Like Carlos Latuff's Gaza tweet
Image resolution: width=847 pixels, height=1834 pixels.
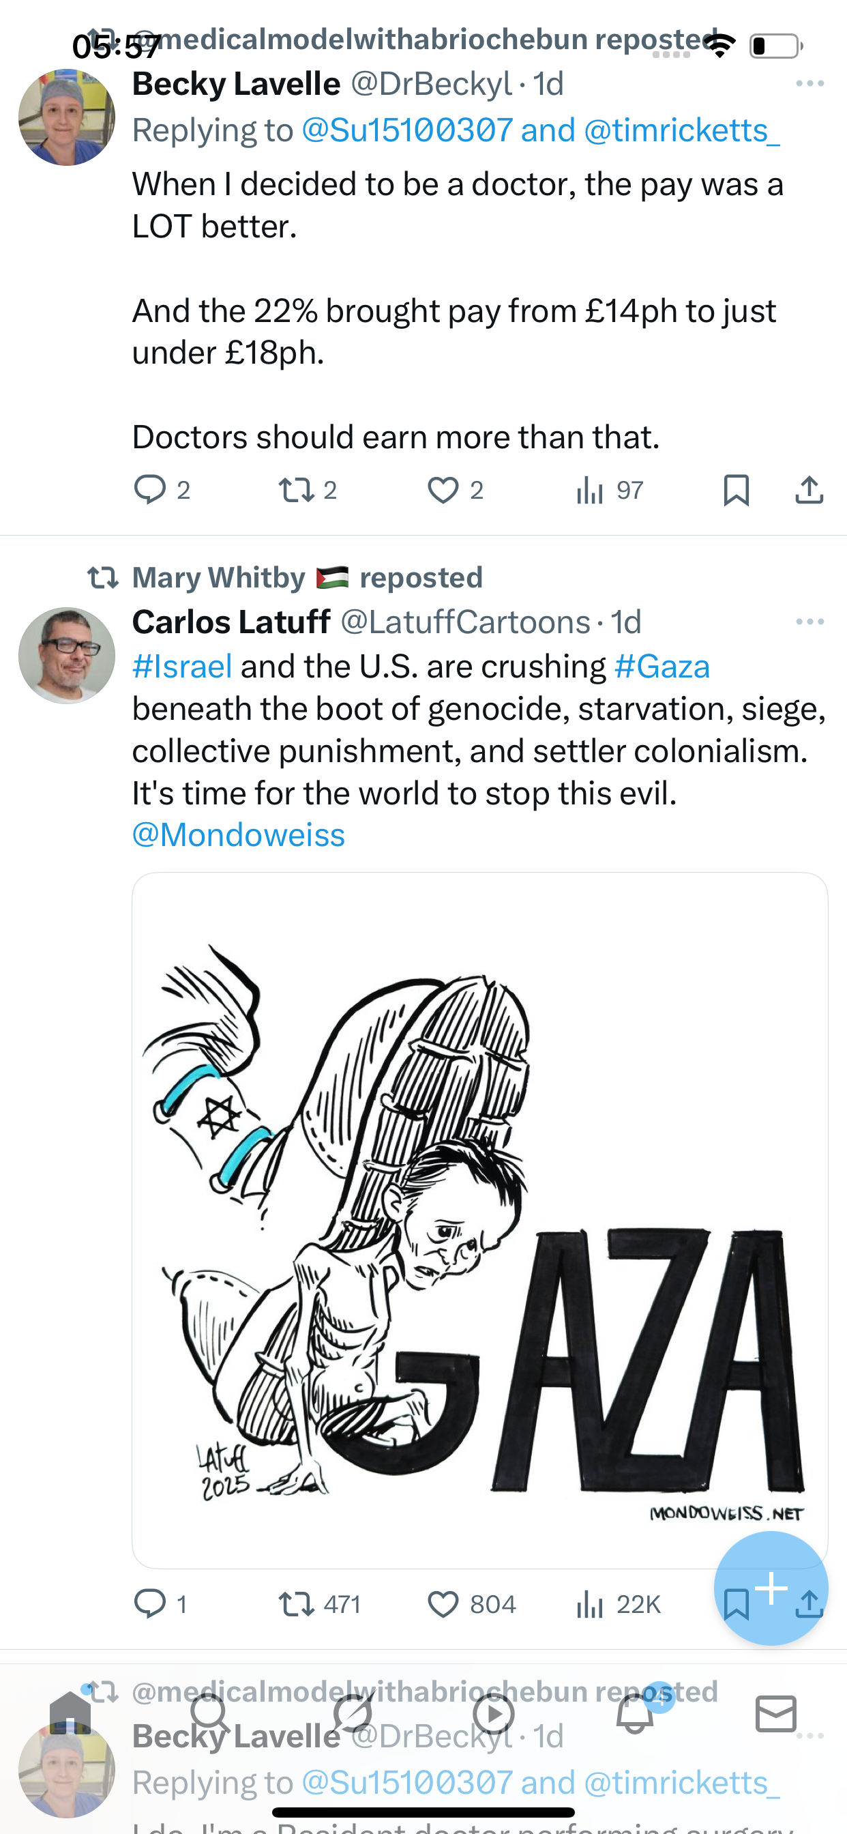coord(471,1605)
